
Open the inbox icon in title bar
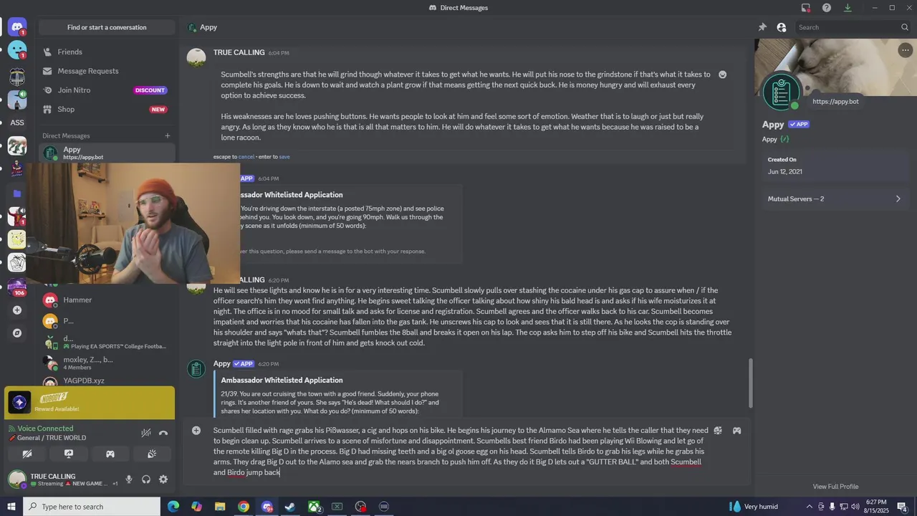[806, 8]
